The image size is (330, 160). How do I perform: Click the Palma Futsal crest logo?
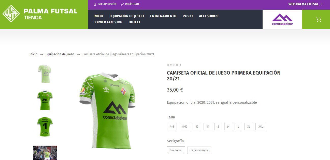[11, 14]
